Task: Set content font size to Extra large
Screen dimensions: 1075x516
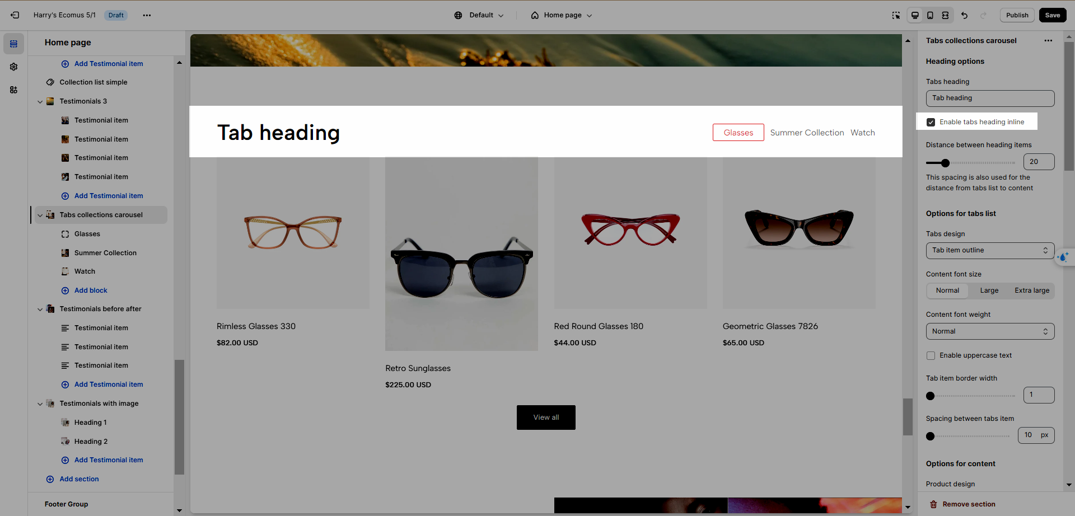Action: pos(1032,290)
